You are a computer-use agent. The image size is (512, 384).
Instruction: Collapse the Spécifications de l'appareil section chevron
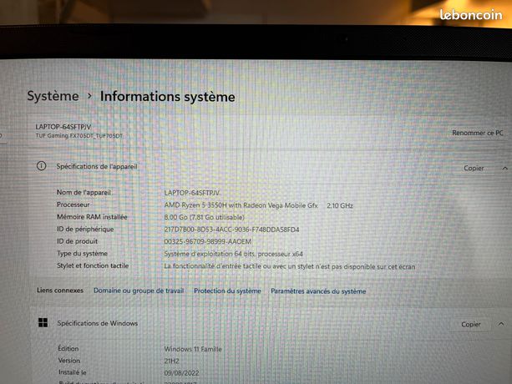[504, 169]
